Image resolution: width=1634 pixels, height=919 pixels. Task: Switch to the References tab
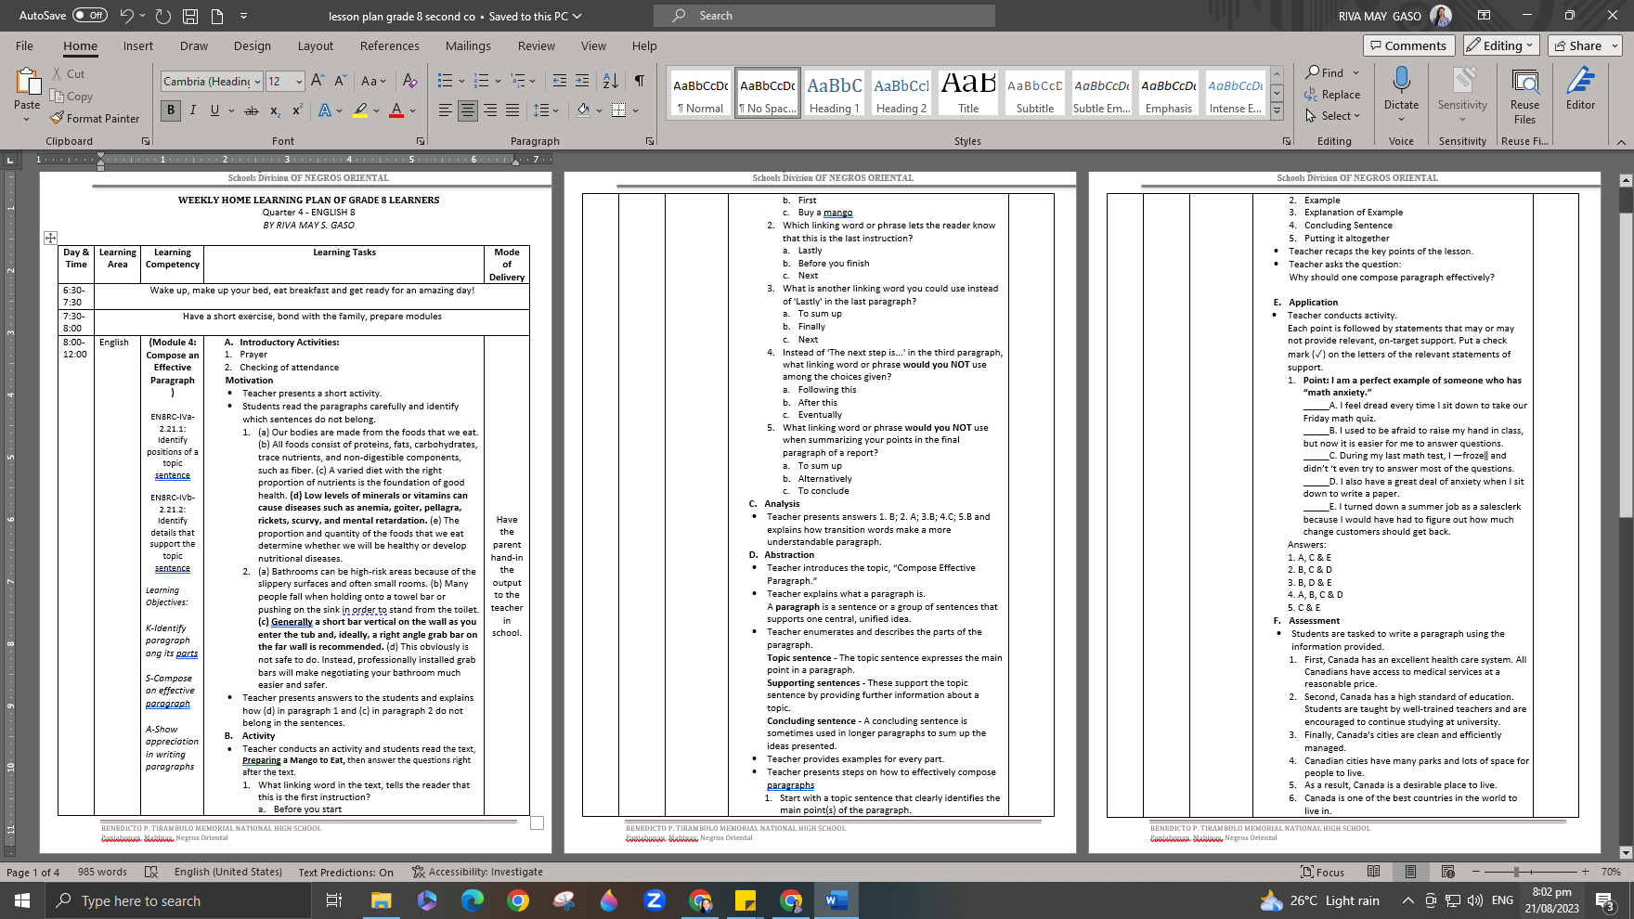coord(390,45)
